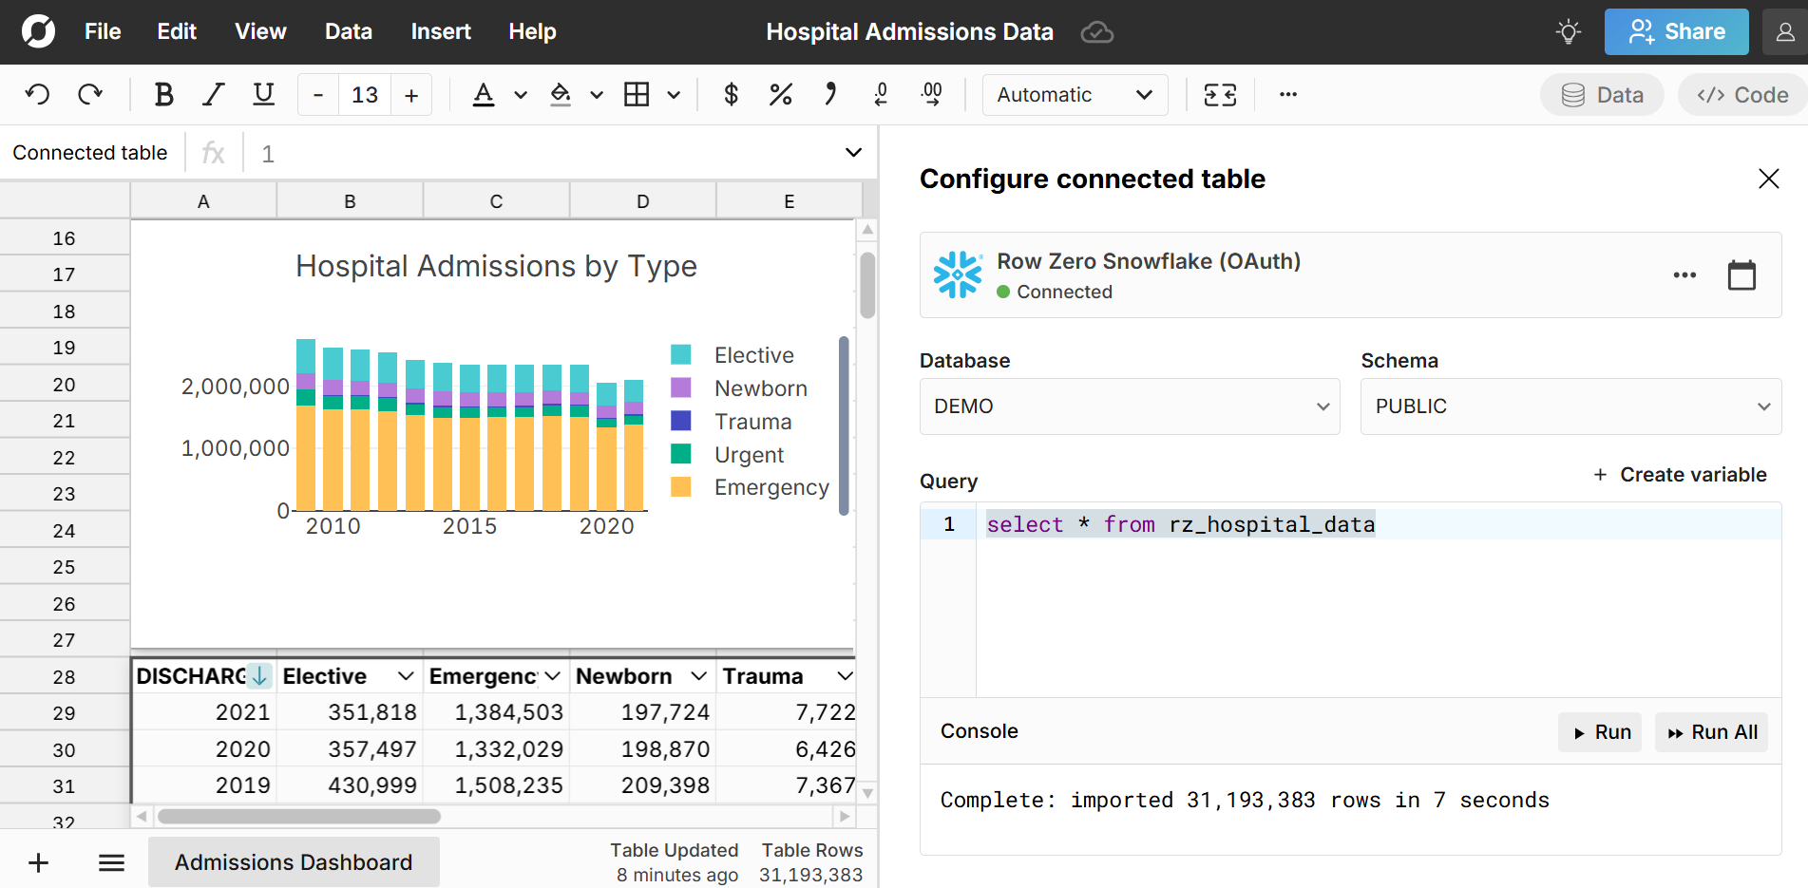This screenshot has height=888, width=1808.
Task: Apply currency dollar format
Action: 731,94
